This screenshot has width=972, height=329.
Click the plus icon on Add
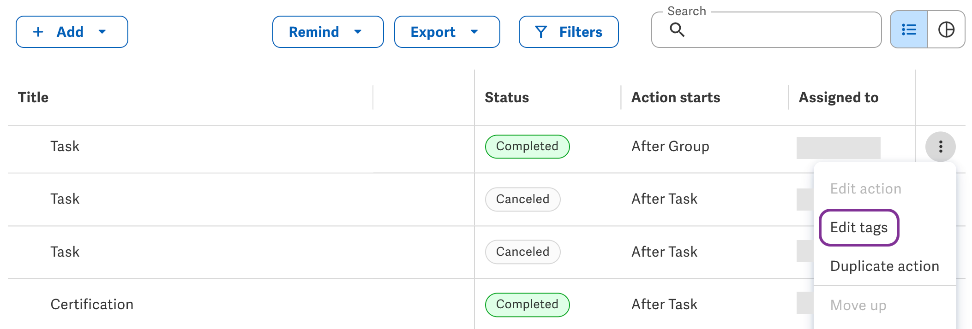pyautogui.click(x=38, y=32)
